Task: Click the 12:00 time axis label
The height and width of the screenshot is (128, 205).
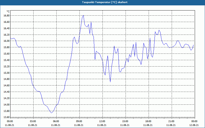Action: coord(102,121)
